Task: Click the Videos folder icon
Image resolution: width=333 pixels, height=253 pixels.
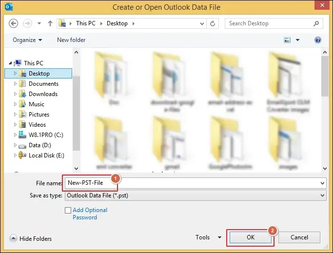Action: [x=22, y=124]
